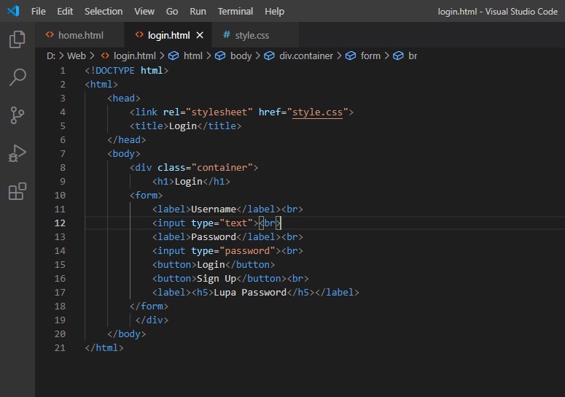The width and height of the screenshot is (565, 397).
Task: Click the html breadcrumb symbol
Action: 193,56
